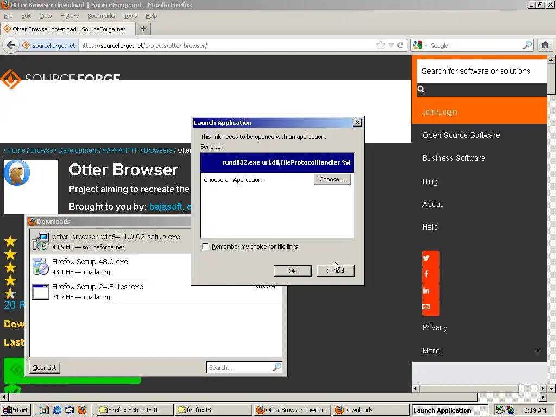Click the Browsers breadcrumb link

click(x=158, y=150)
